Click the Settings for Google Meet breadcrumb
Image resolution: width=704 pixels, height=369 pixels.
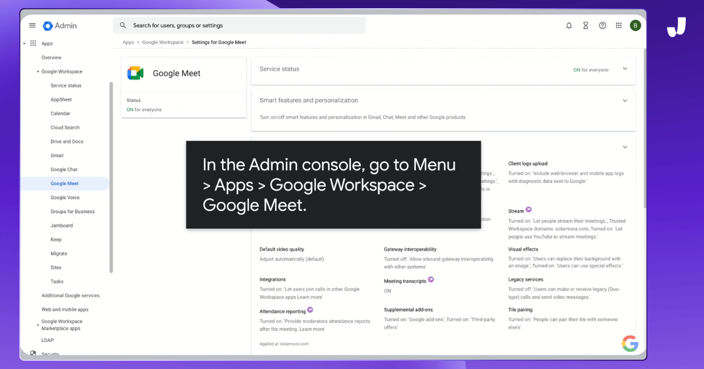point(219,42)
